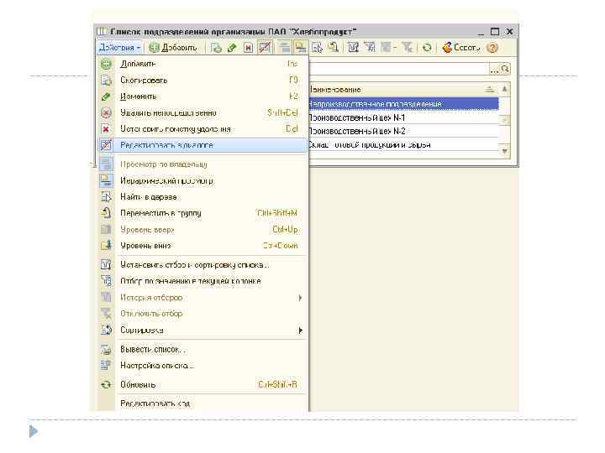This screenshot has height=453, width=605.
Task: Select Отключить отбор menu item
Action: pos(203,314)
